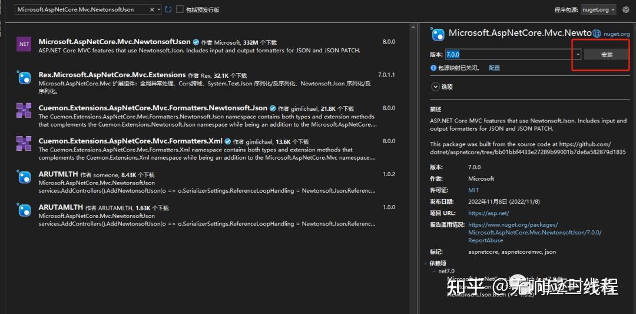Select the Cuemon Formatters.Newtonsoft.Json package icon
The image size is (636, 314).
pos(24,110)
